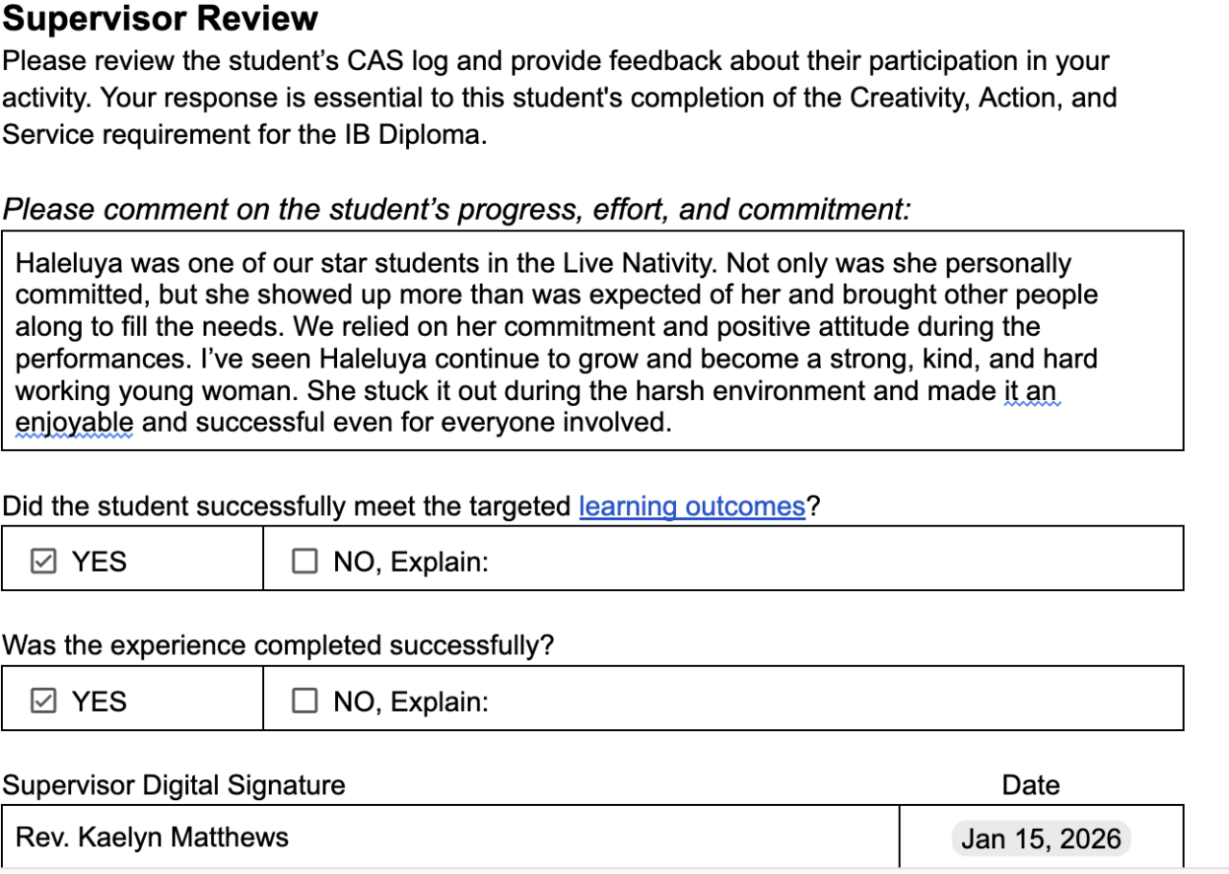This screenshot has height=874, width=1229.
Task: Select NO, Explain checkbox for experience completion
Action: point(304,701)
